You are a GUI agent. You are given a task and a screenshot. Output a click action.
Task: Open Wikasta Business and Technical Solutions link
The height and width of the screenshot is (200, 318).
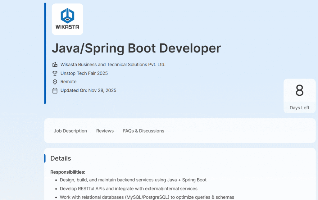coord(113,65)
